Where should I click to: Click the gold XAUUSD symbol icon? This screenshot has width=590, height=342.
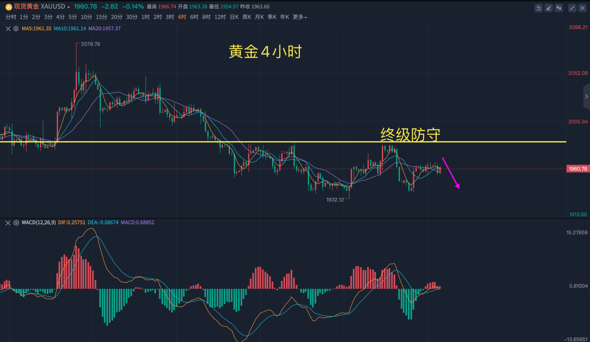pos(8,7)
